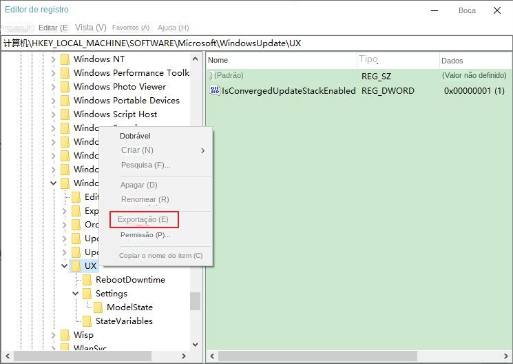Viewport: 513px width, 364px height.
Task: Click the RebootDowntime folder icon
Action: (x=87, y=280)
